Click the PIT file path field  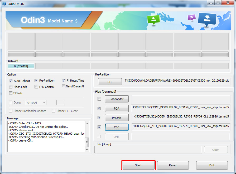tap(177, 82)
